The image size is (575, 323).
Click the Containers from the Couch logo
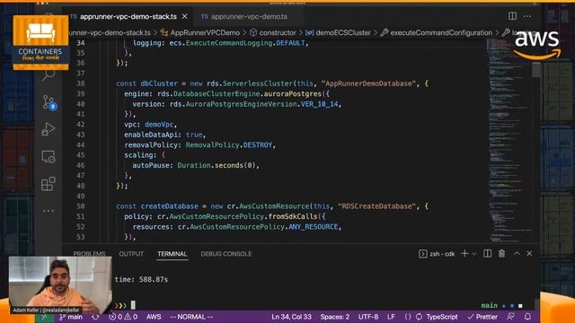click(x=40, y=42)
